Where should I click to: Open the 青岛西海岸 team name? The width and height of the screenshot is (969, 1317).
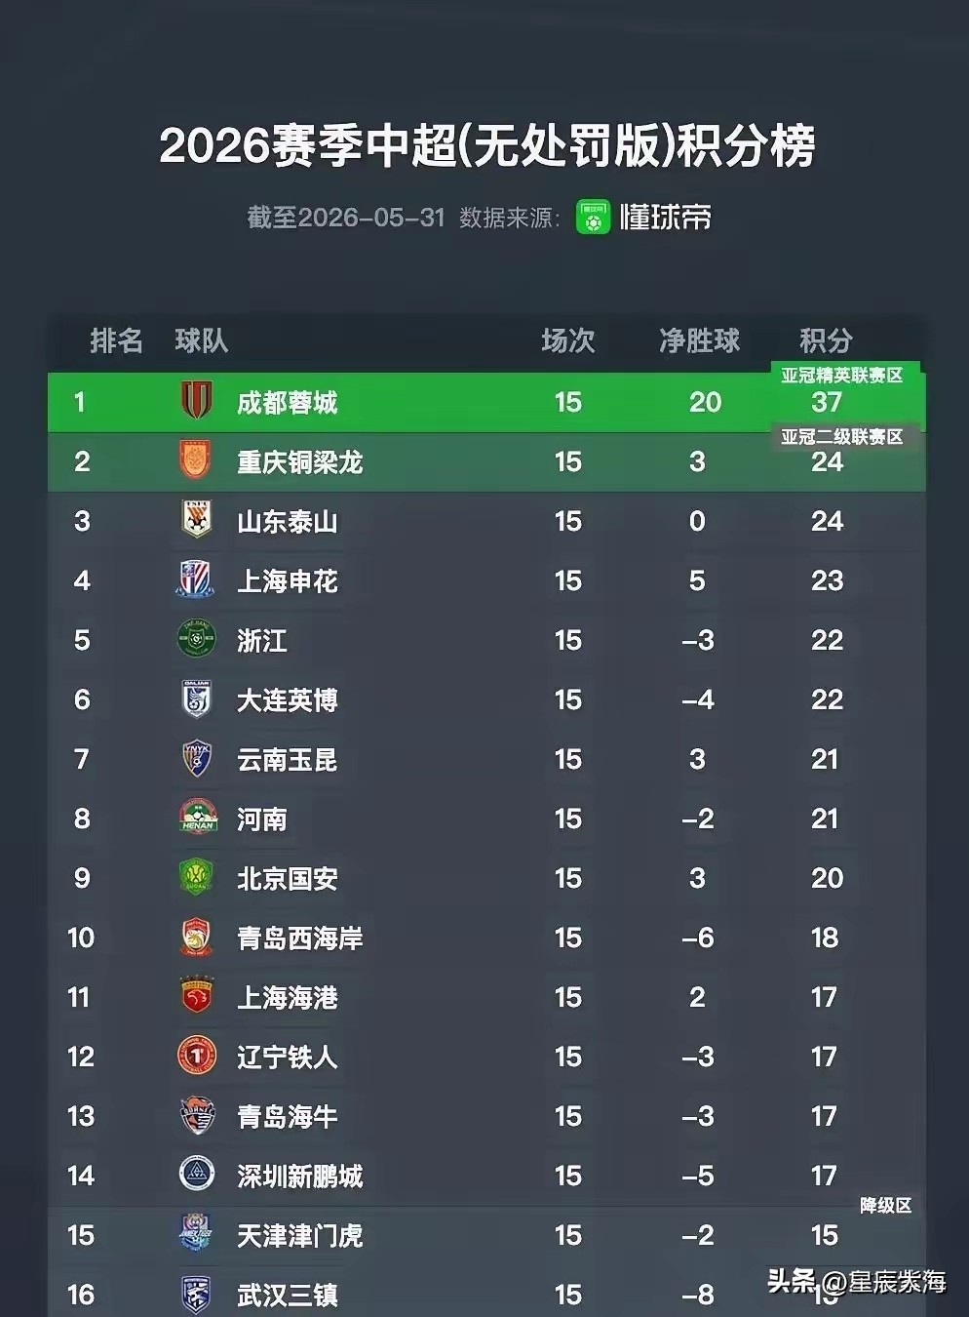point(300,938)
